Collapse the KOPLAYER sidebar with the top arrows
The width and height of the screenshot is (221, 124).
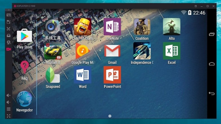(x=8, y=10)
